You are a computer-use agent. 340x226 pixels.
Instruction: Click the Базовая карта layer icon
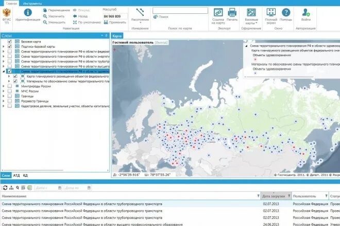click(17, 42)
